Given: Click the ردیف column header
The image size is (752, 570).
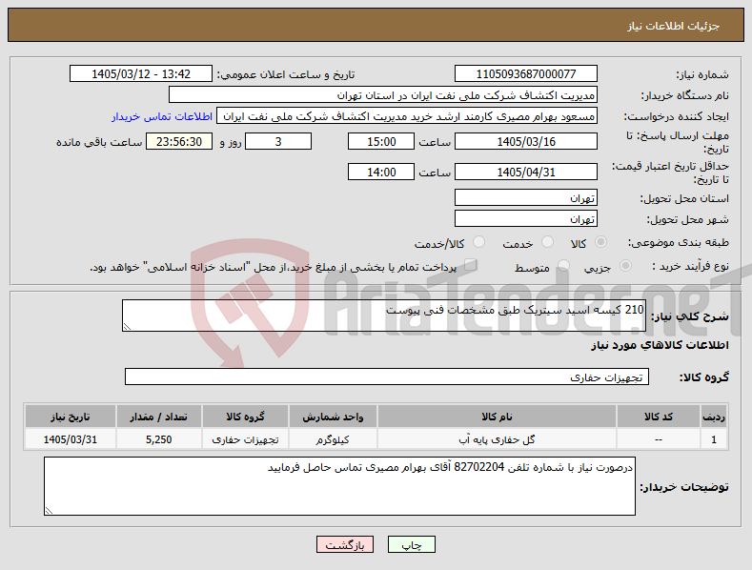Looking at the screenshot, I should [x=714, y=417].
